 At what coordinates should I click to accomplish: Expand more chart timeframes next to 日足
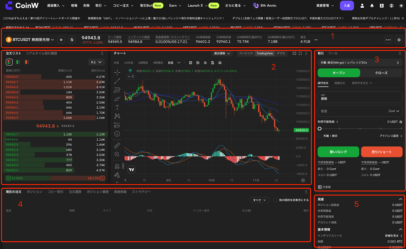tap(179, 63)
